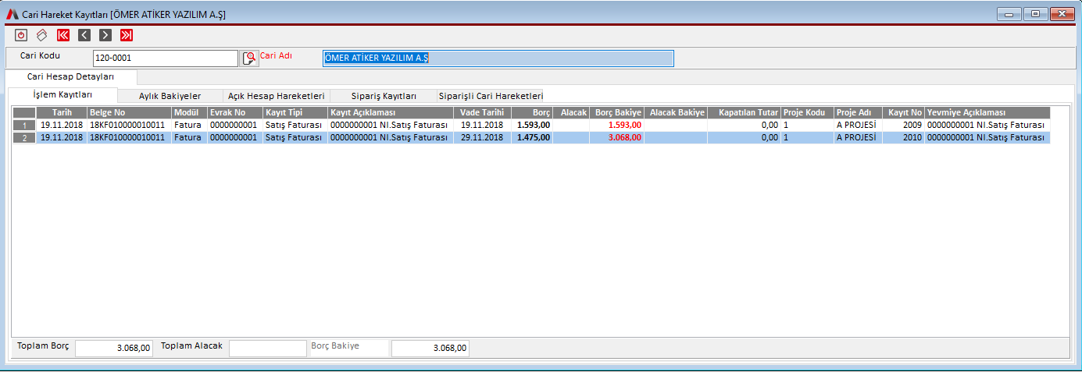Click the empty Toplam Alacak field

click(x=268, y=349)
